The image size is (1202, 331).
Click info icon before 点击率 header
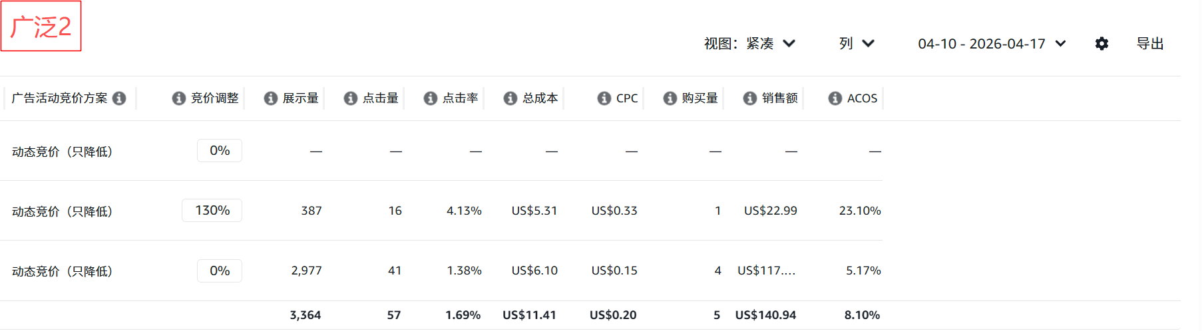pos(430,98)
